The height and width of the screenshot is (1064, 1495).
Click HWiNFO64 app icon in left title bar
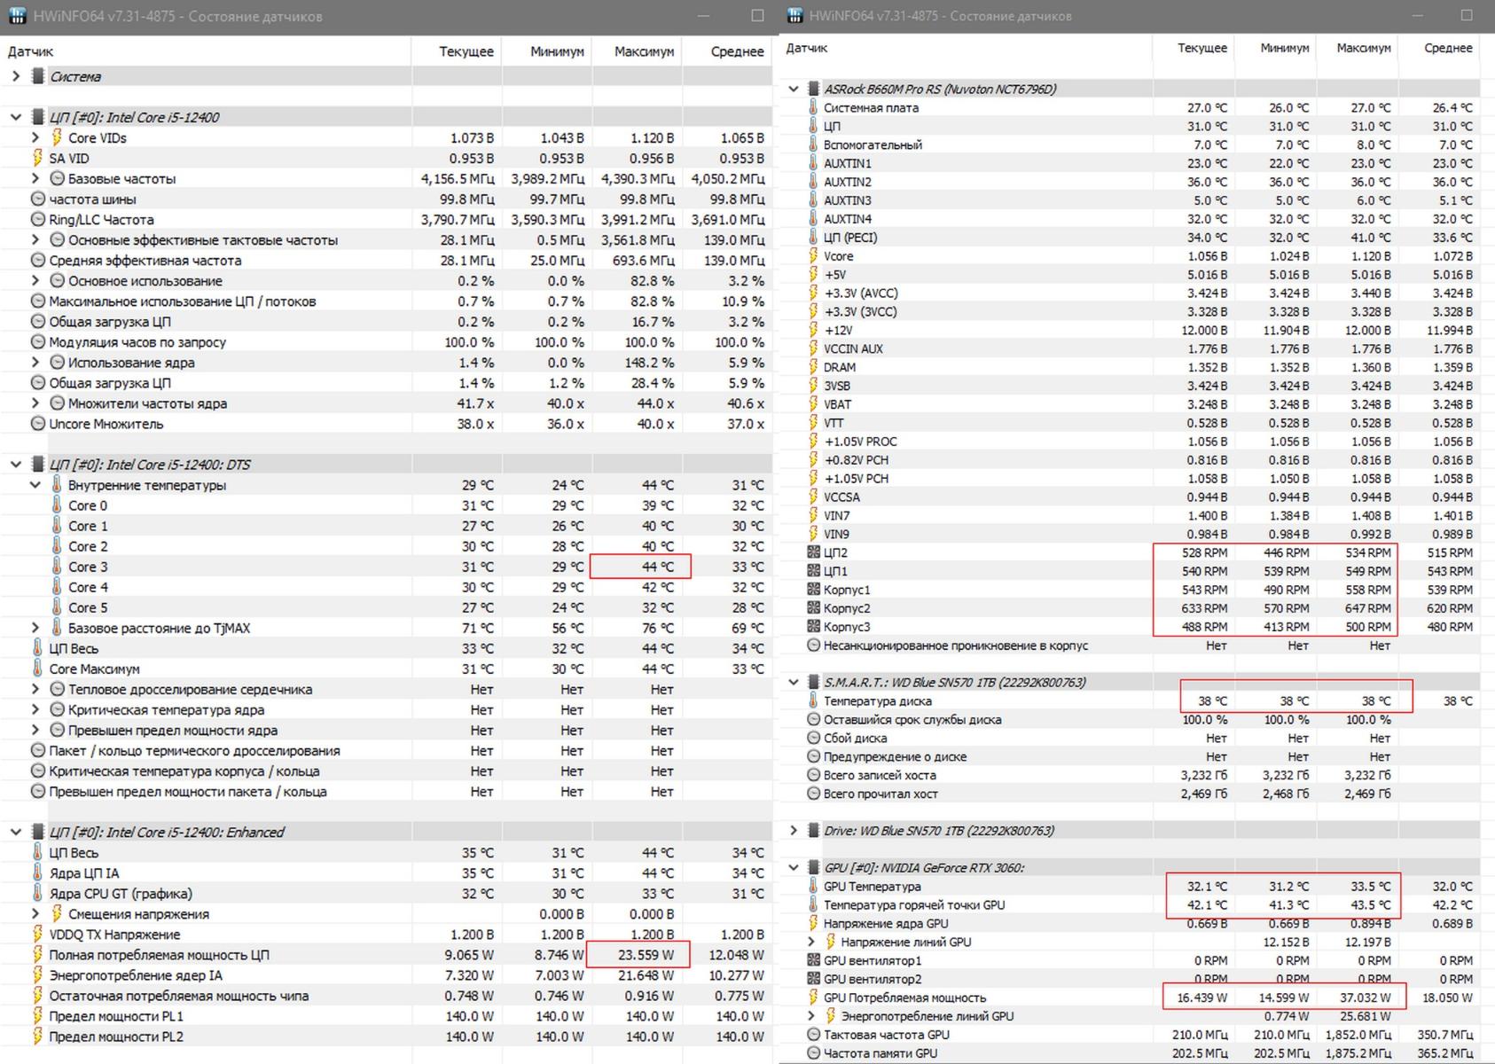click(x=16, y=16)
